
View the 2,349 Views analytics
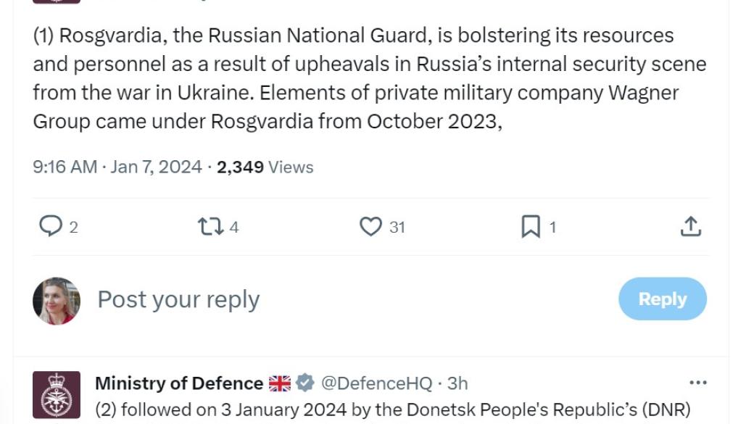point(265,167)
